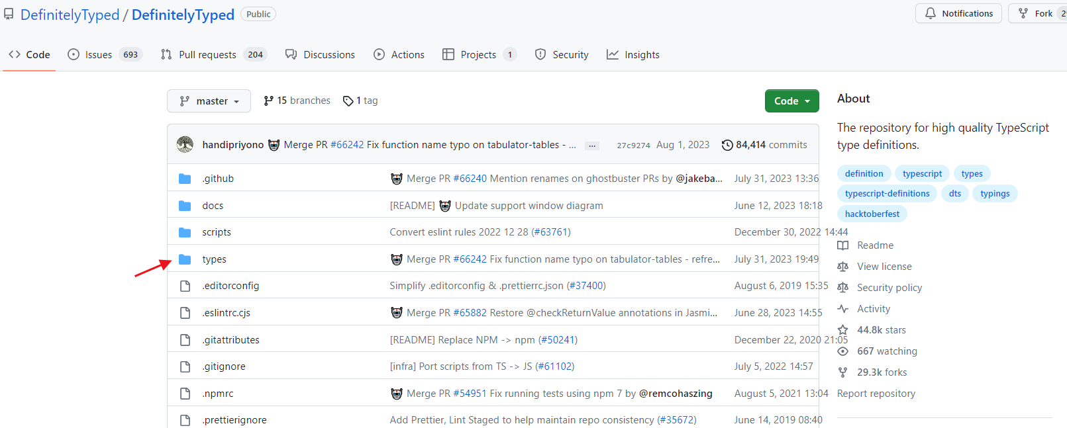Image resolution: width=1067 pixels, height=428 pixels.
Task: Click the View license scales icon
Action: (842, 267)
